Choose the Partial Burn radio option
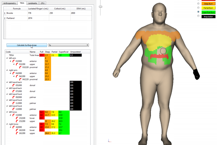Image resolution: width=217 pixels, height=145 pixels. 198,8
